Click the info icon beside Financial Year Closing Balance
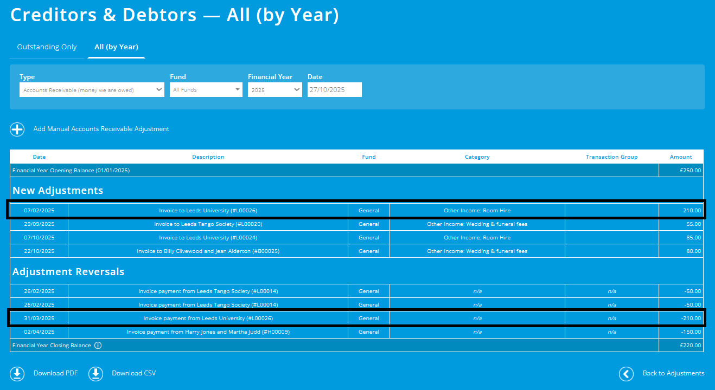Viewport: 715px width, 390px height. coord(98,345)
